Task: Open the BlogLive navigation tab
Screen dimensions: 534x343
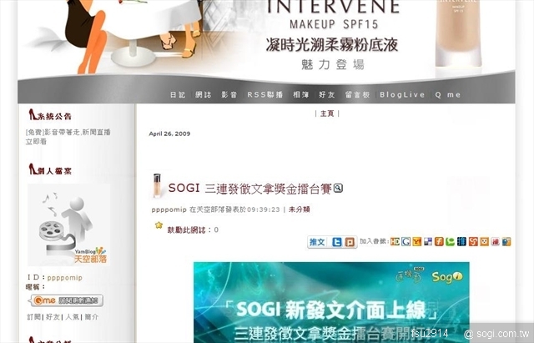Action: pos(402,94)
